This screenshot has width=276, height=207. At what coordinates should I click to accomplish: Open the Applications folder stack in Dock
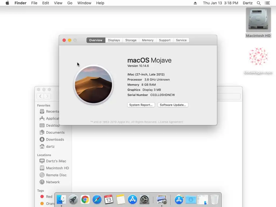coord(179,199)
